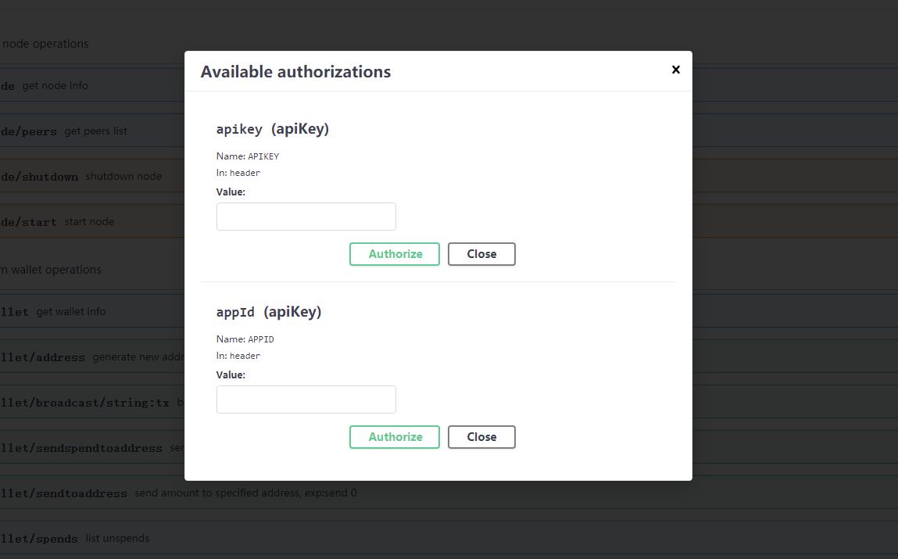Viewport: 898px width, 559px height.
Task: Click Close in the appId section
Action: [x=481, y=437]
